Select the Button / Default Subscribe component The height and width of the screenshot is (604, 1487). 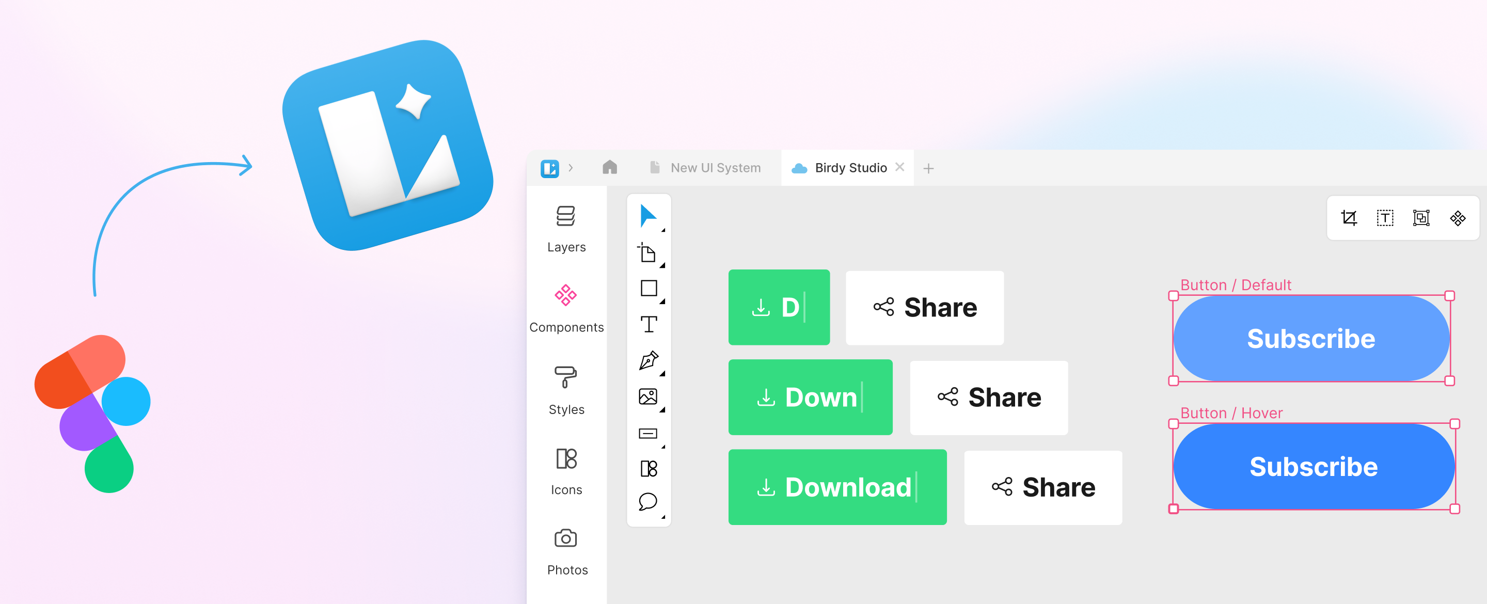[1311, 338]
